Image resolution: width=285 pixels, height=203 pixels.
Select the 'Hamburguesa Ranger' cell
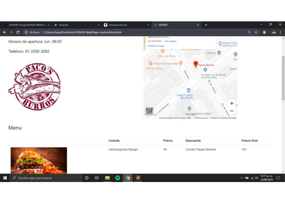(x=123, y=150)
